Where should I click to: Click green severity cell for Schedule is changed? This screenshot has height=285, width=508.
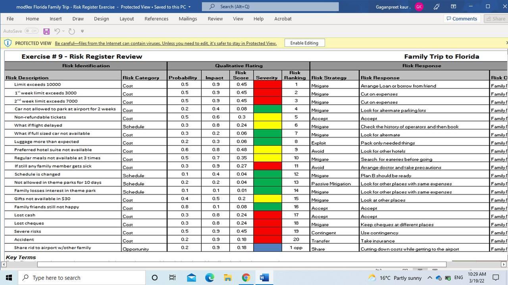(267, 174)
